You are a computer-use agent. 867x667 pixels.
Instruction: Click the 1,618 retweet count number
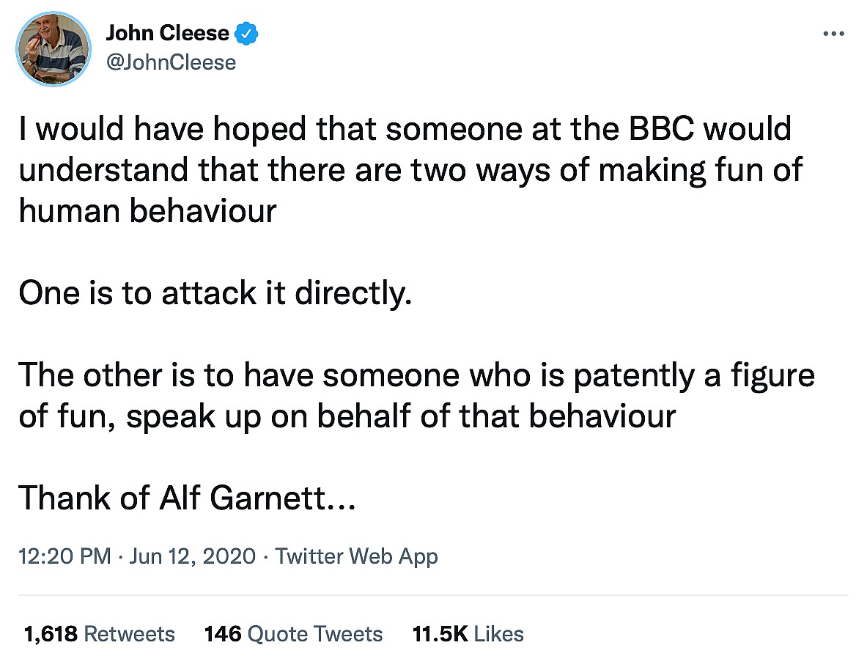[51, 634]
